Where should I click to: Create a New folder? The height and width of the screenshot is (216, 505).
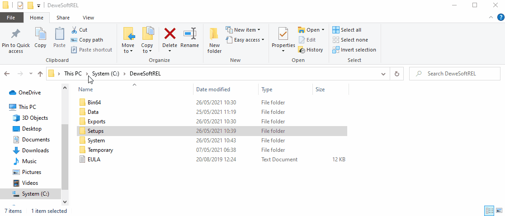214,41
